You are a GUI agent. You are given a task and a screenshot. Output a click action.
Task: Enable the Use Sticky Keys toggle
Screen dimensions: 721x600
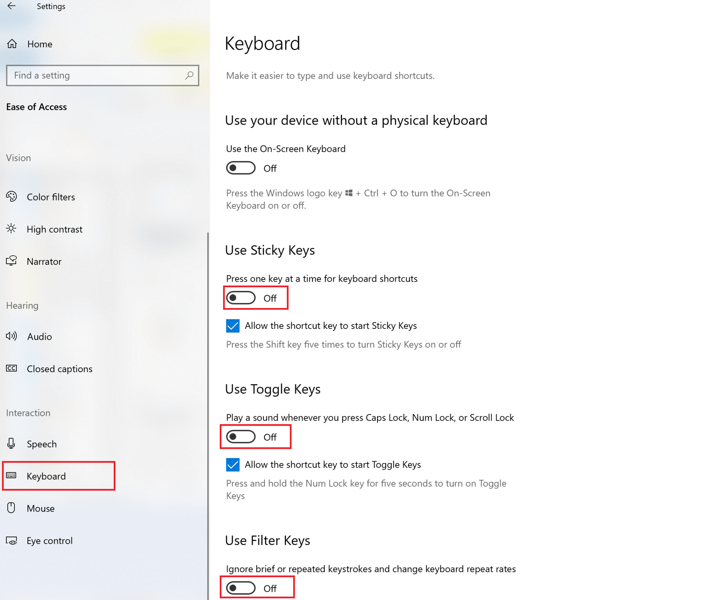[x=240, y=298]
